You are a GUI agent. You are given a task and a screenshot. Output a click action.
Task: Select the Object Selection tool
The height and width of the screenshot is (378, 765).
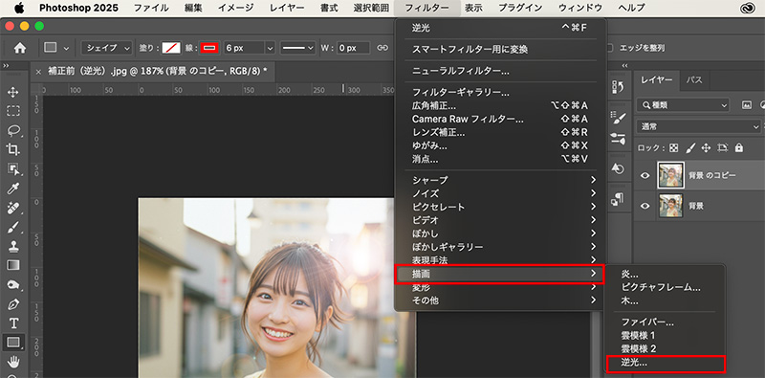click(x=13, y=169)
